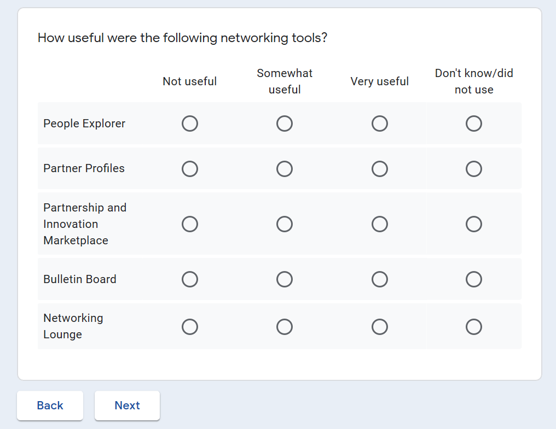
Task: Choose Don't know for Networking Lounge
Action: [x=474, y=327]
